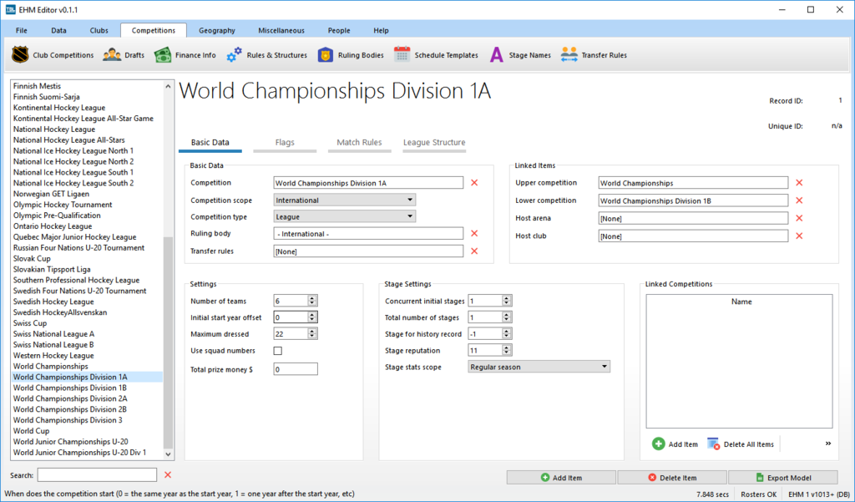Select the Basic Data tab
This screenshot has width=855, height=502.
(210, 143)
